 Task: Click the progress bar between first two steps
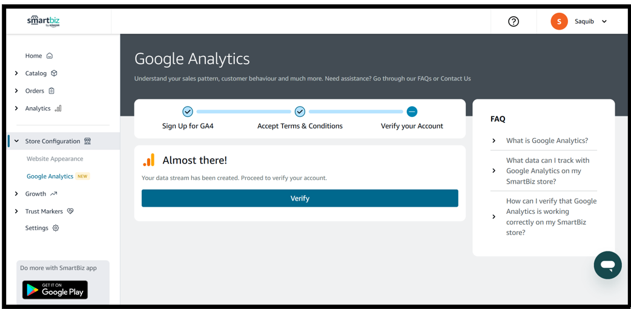pyautogui.click(x=243, y=111)
